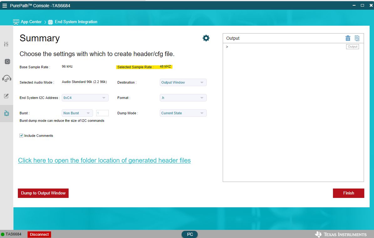374x238 pixels.
Task: Open the generated header files folder link
Action: pyautogui.click(x=105, y=160)
